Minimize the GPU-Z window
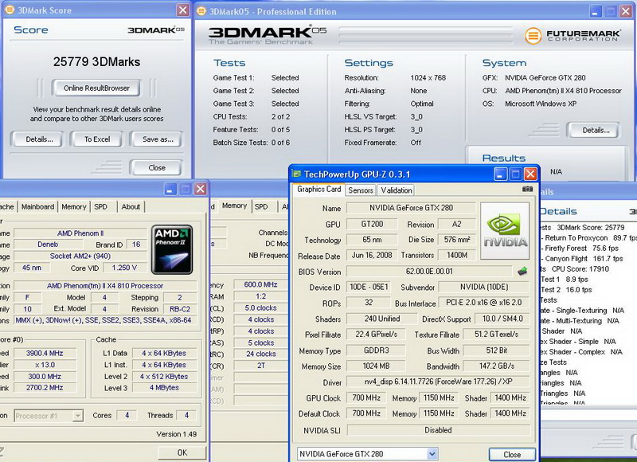The width and height of the screenshot is (637, 462). point(500,174)
